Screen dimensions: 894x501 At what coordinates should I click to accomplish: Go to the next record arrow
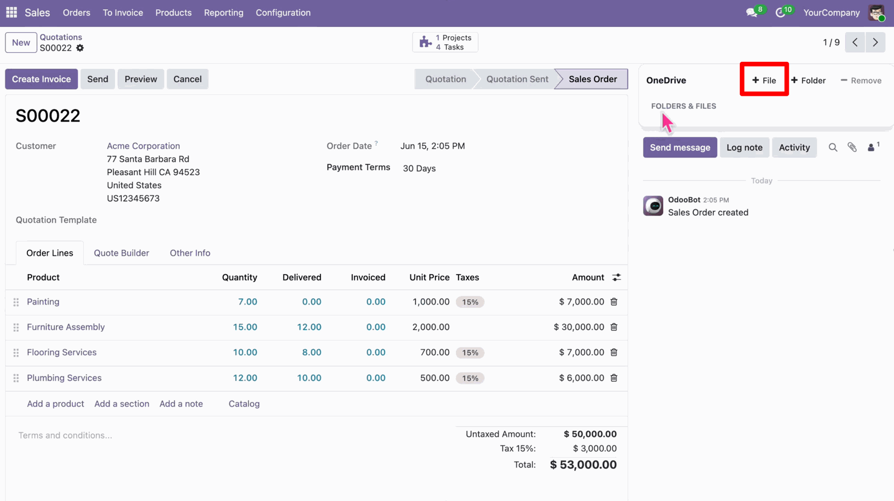click(875, 42)
